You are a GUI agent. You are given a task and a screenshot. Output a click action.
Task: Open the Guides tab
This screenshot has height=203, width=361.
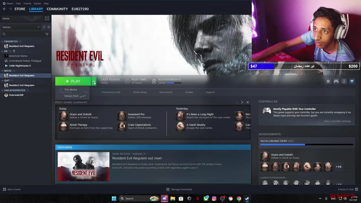pos(189,92)
